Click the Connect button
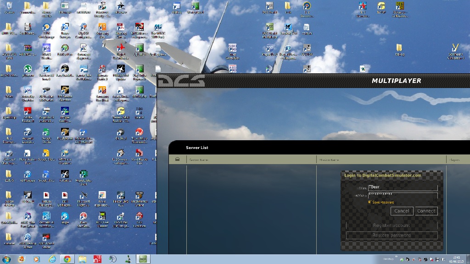470x264 pixels. tap(426, 211)
